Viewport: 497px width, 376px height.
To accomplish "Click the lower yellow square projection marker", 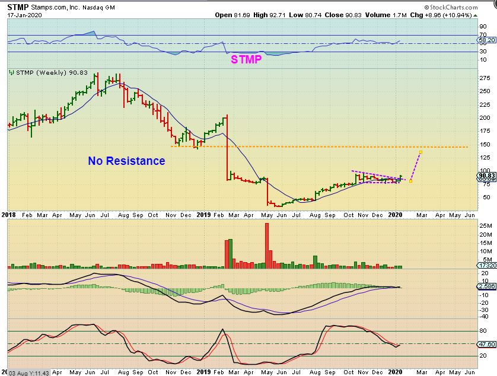I will click(x=410, y=181).
